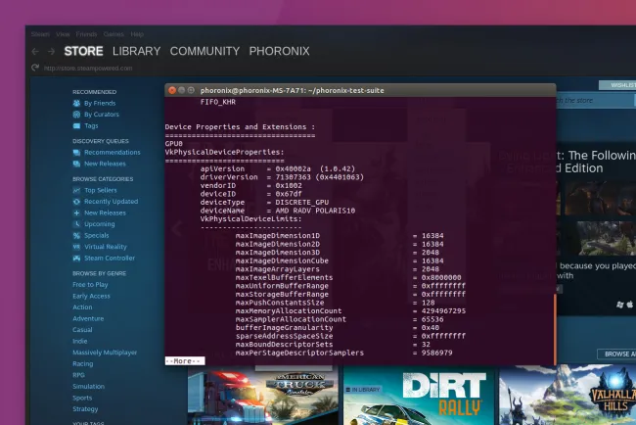Screen dimensions: 636x425
Task: Open New Releases under Discovery Queues
Action: coord(105,164)
